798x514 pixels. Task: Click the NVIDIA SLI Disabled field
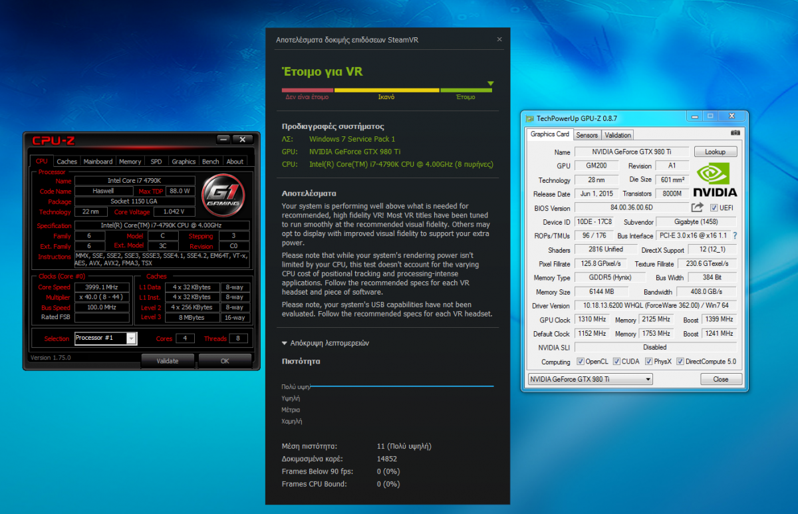(657, 348)
